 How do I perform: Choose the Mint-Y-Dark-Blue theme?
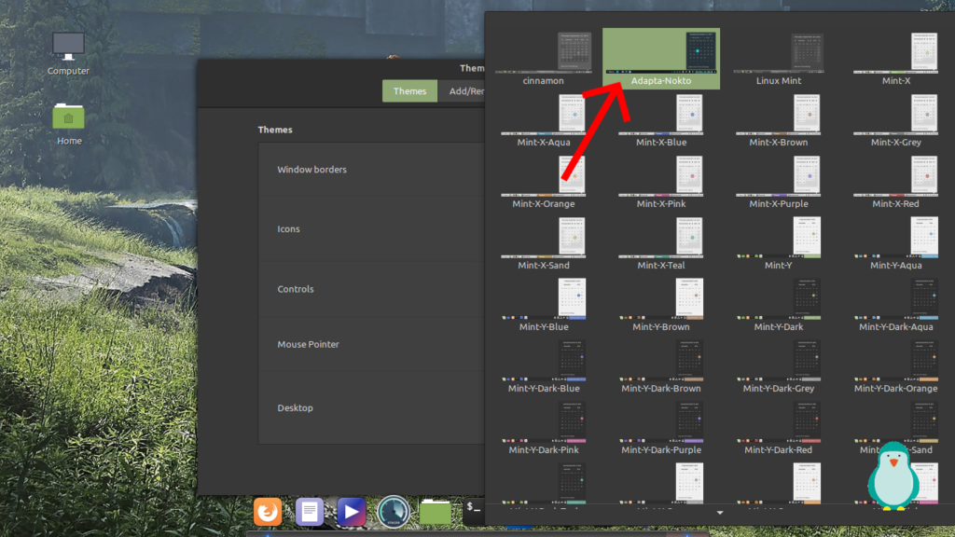point(544,366)
